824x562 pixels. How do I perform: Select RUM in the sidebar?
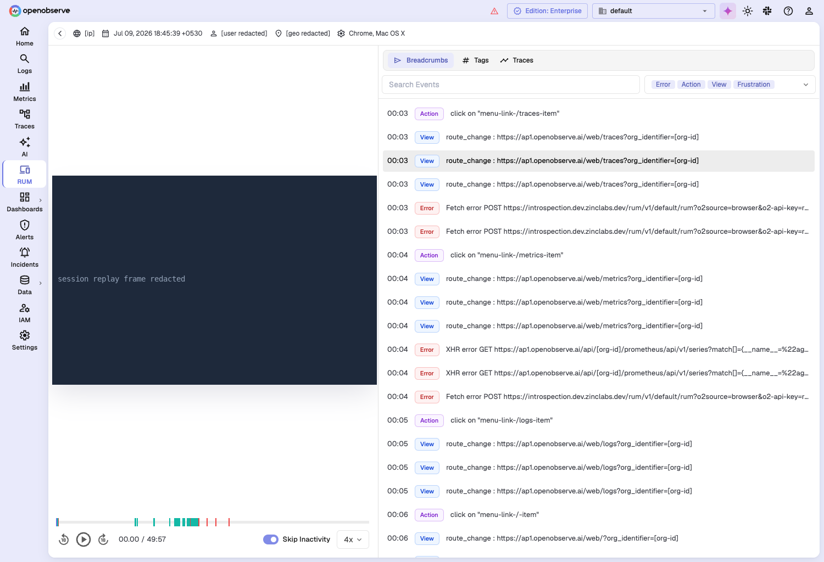click(x=24, y=175)
